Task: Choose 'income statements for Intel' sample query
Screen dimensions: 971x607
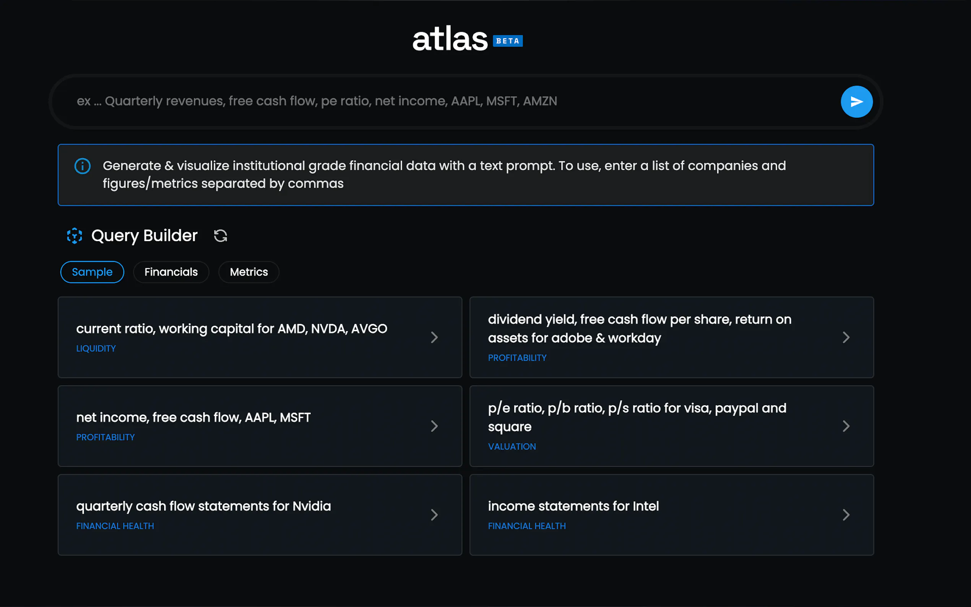Action: [x=573, y=506]
